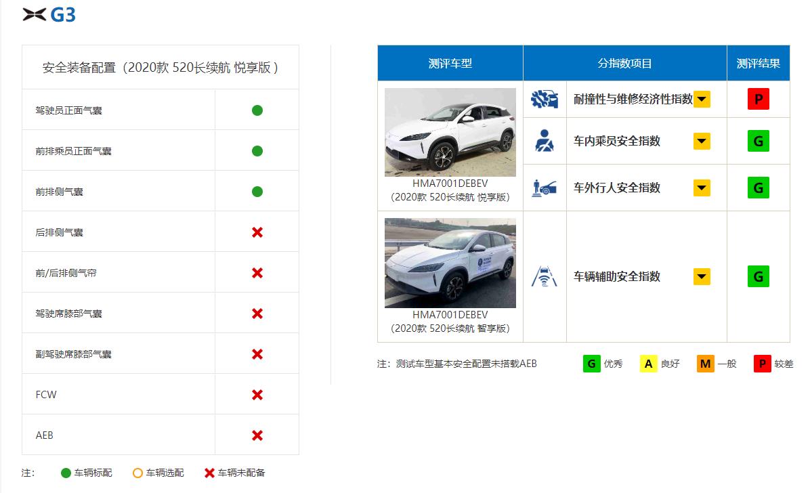Click the crashworthiness and repair economy icon
This screenshot has width=810, height=493.
click(544, 100)
